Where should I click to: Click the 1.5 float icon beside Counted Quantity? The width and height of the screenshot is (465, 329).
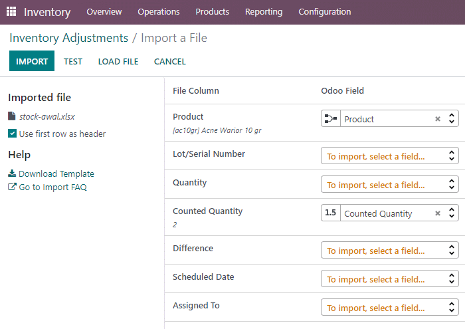(x=330, y=213)
